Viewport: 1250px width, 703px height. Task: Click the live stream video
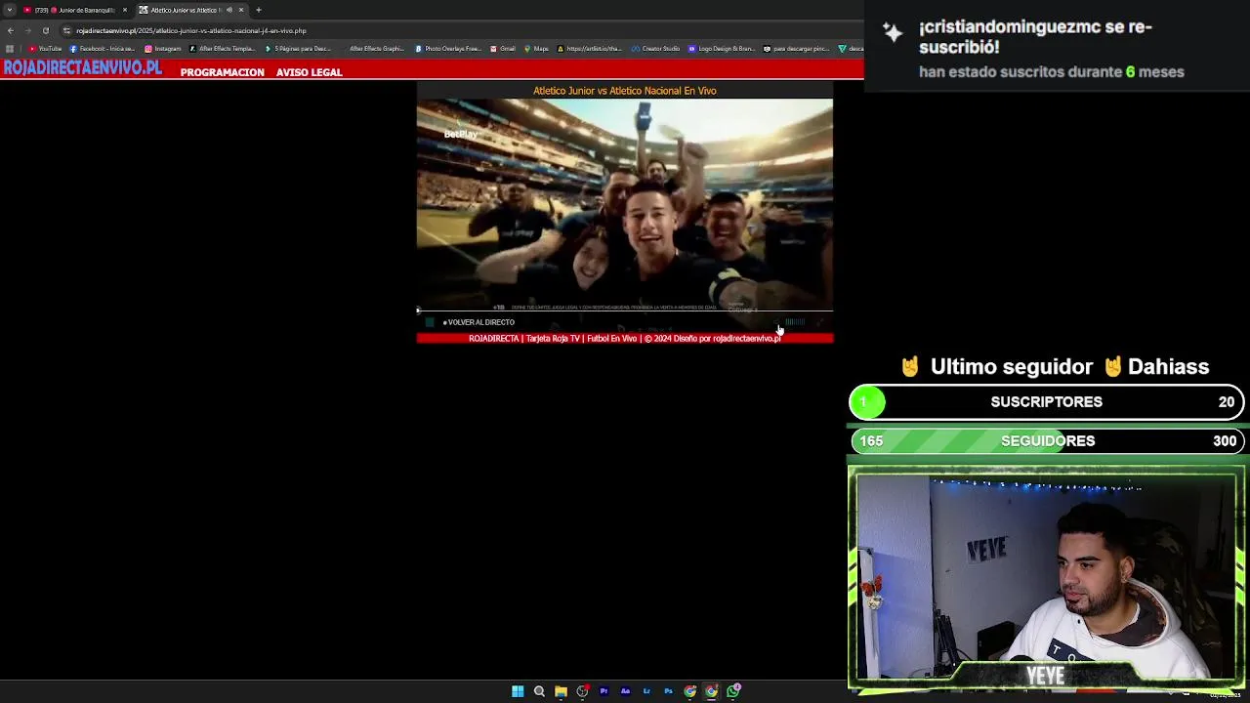[625, 205]
